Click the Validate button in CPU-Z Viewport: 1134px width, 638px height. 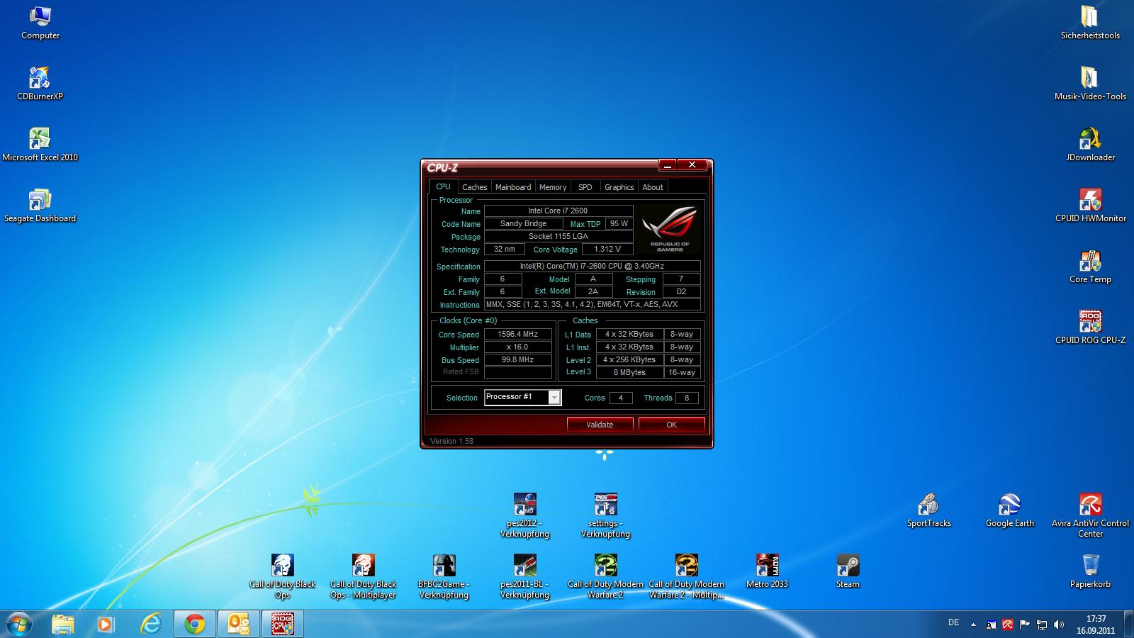(600, 425)
